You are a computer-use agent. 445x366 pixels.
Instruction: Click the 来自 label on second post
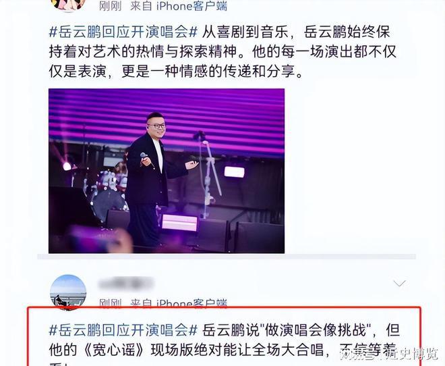141,304
